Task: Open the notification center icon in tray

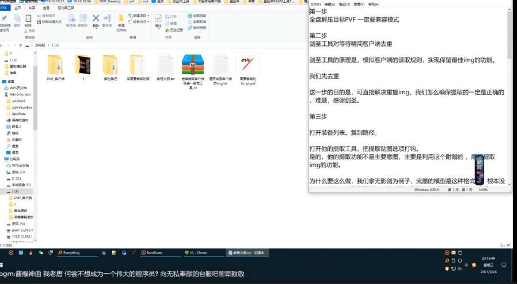Action: coord(504,265)
